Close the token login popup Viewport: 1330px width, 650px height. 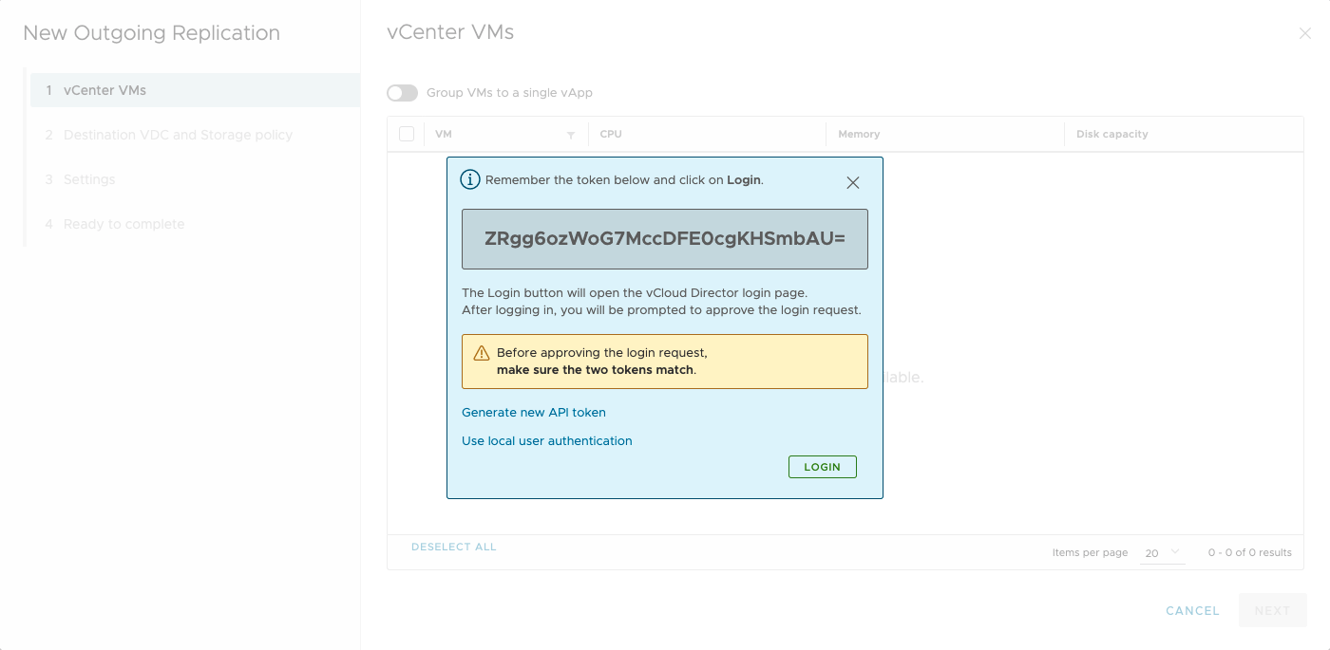point(853,183)
